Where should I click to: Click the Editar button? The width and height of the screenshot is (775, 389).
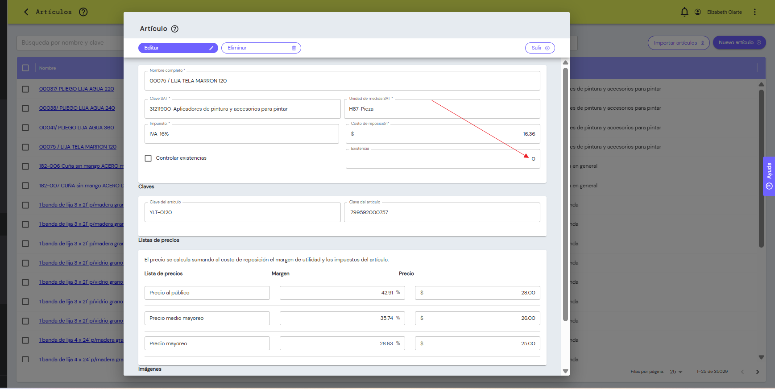coord(178,48)
